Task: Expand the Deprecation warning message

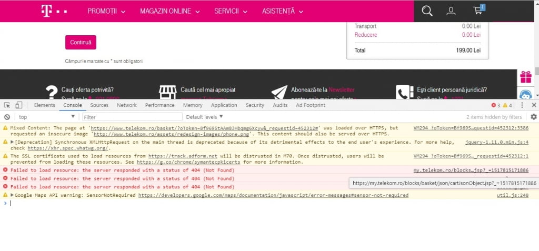Action: (13, 142)
